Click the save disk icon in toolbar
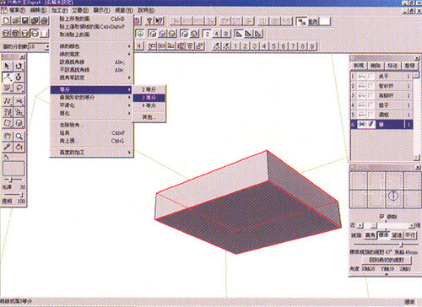The height and width of the screenshot is (307, 422). [25, 20]
